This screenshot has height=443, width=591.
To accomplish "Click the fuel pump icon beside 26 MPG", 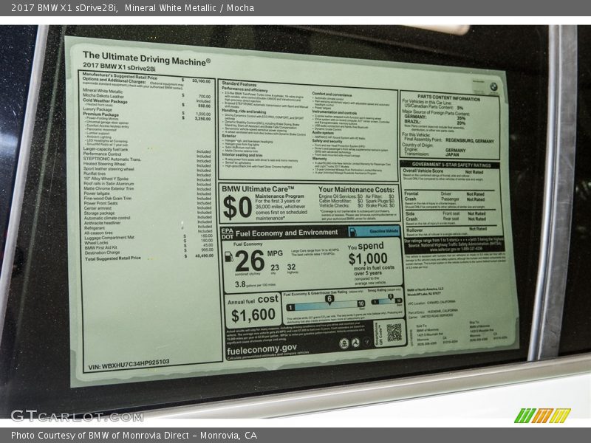I will (229, 257).
